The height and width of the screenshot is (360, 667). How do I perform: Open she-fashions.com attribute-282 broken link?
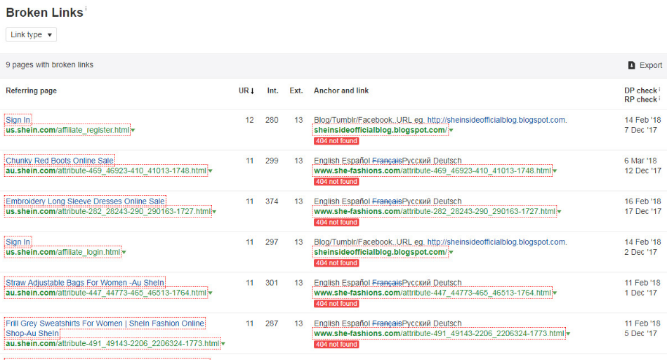(x=435, y=212)
